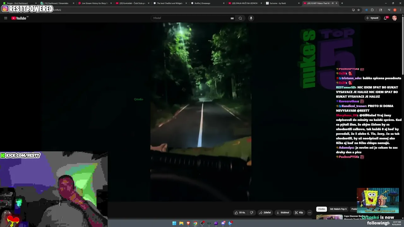Bookmark this page with star icon
The height and width of the screenshot is (227, 404).
359,10
